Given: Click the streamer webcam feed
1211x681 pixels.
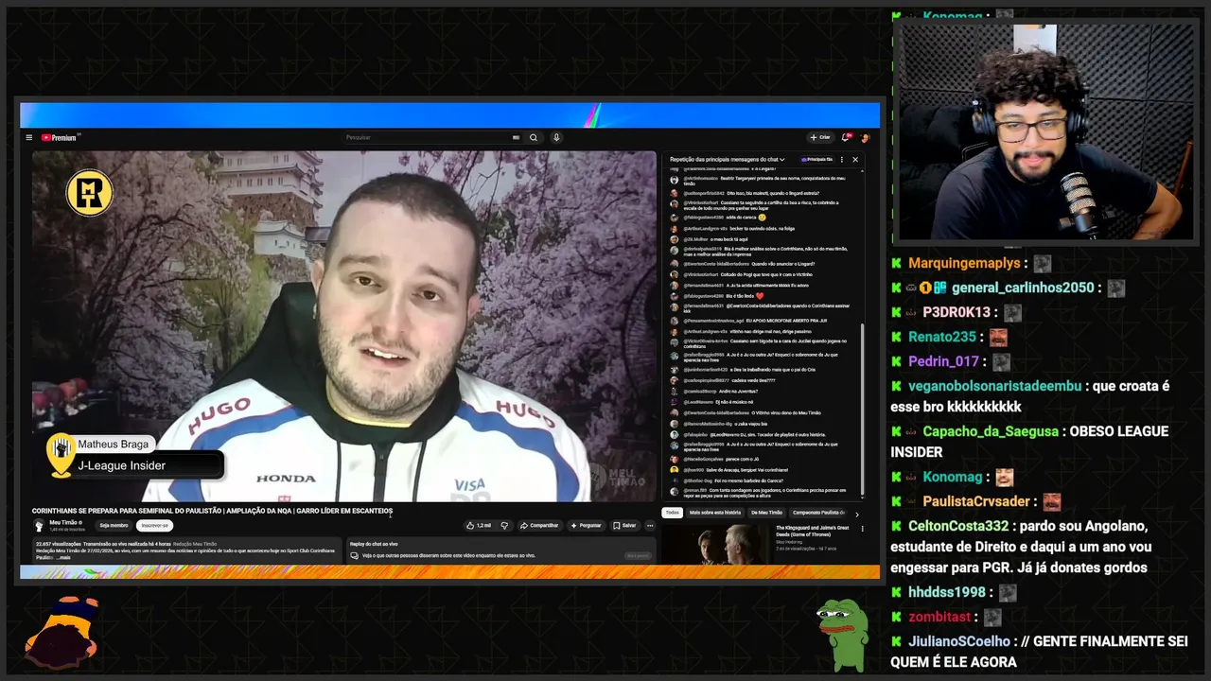Looking at the screenshot, I should [1046, 132].
